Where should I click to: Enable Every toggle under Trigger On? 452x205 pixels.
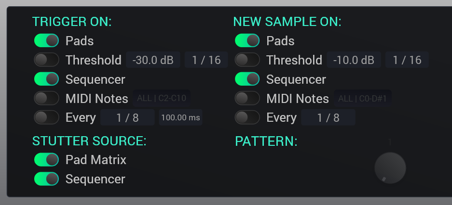click(46, 117)
